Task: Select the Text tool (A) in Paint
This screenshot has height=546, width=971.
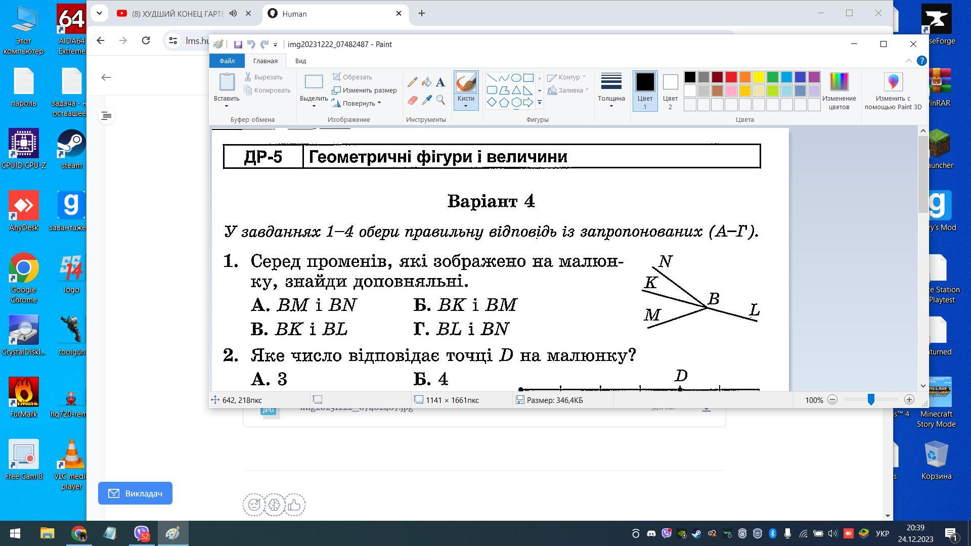Action: (440, 82)
